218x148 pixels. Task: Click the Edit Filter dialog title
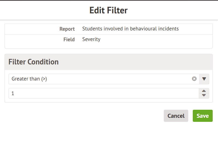[x=108, y=10]
